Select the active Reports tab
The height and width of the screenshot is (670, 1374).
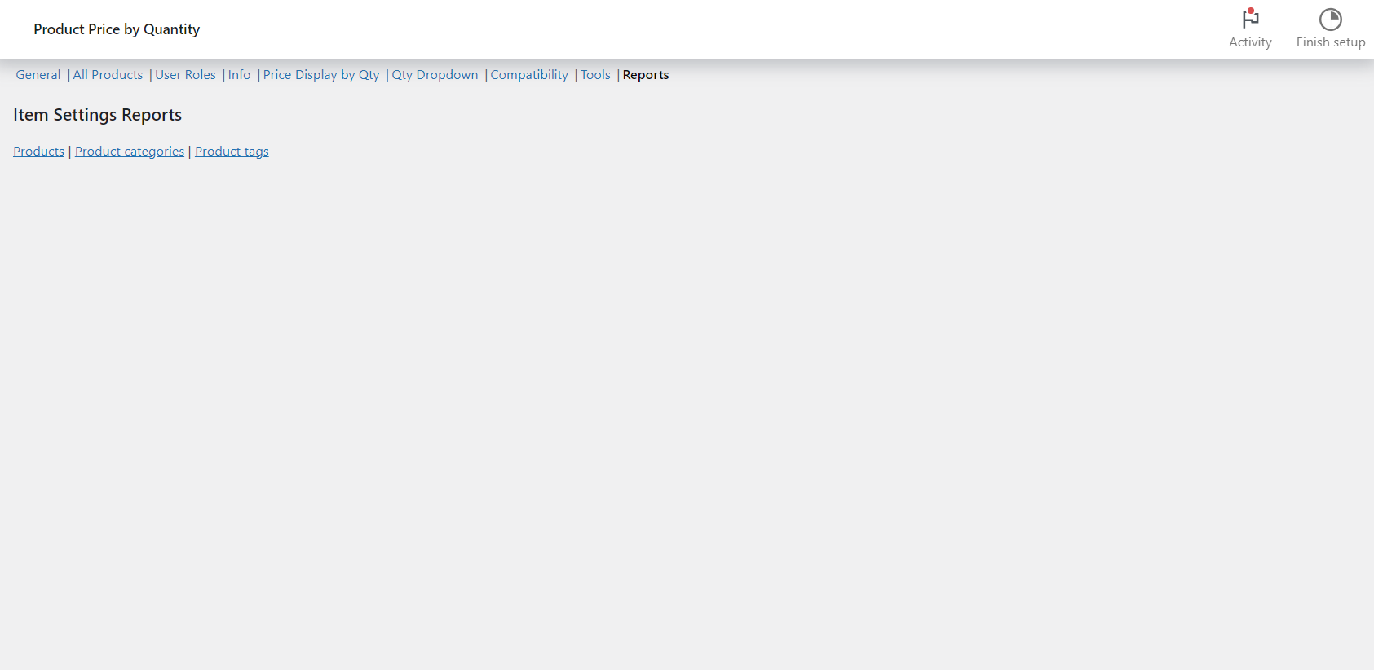[645, 75]
